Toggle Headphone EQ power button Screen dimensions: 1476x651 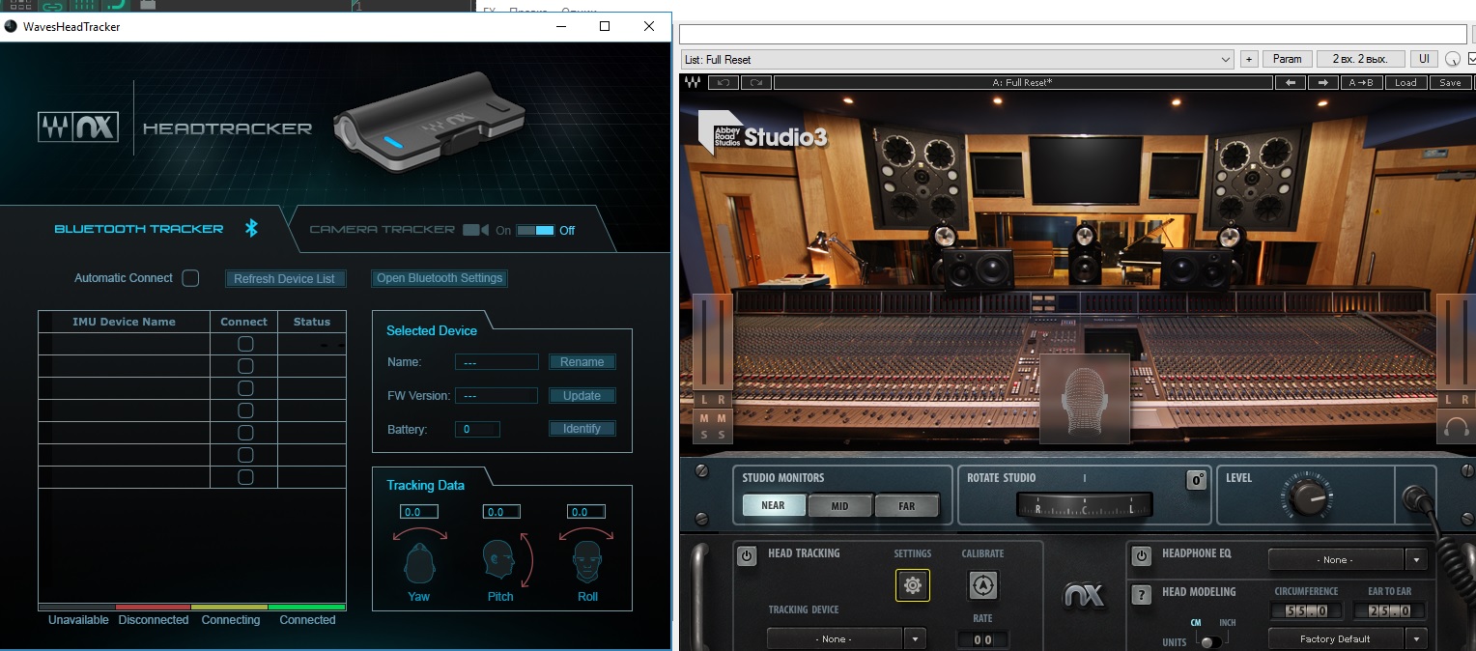tap(1141, 555)
